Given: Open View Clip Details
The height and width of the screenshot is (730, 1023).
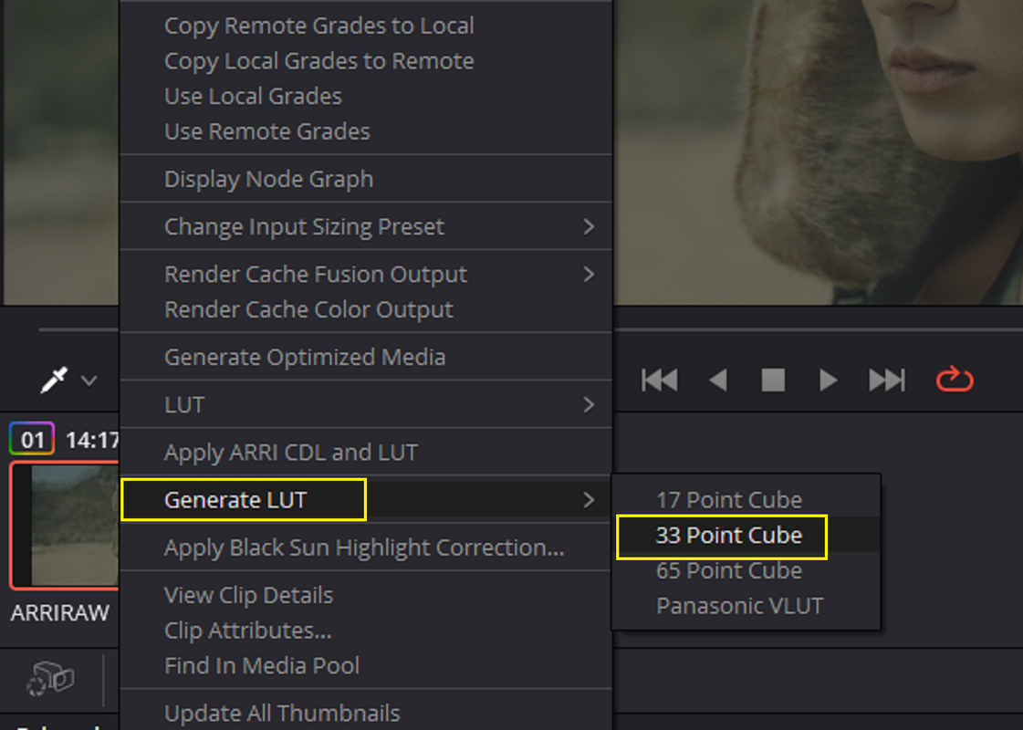Looking at the screenshot, I should click(366, 595).
